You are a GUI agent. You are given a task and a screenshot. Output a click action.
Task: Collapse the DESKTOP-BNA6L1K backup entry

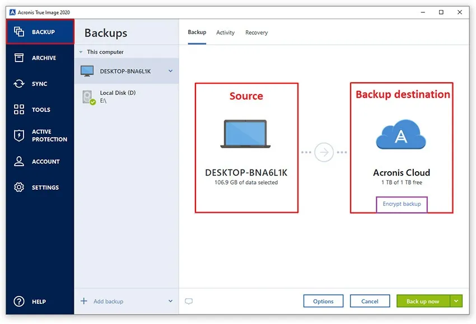pyautogui.click(x=170, y=71)
